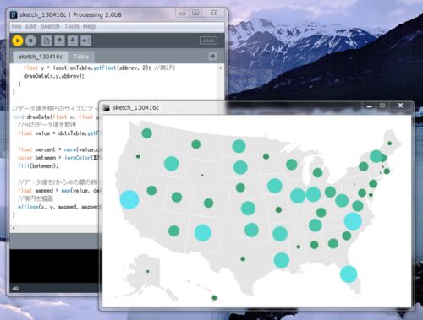Screen dimensions: 423x320
Task: Export application via the toolbar icon
Action: (x=85, y=41)
